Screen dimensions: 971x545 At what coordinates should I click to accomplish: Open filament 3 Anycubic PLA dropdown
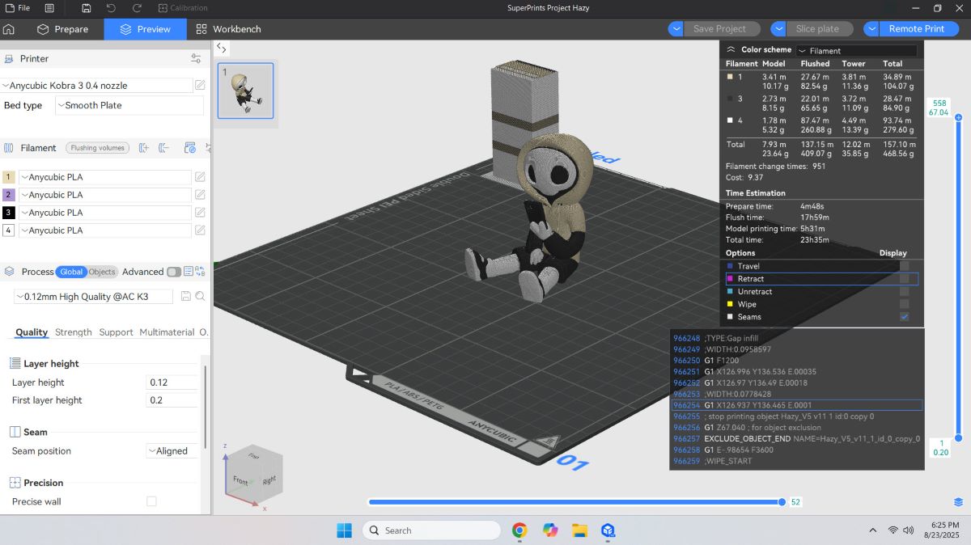(105, 213)
